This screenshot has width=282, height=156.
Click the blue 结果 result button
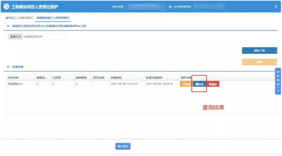[199, 84]
